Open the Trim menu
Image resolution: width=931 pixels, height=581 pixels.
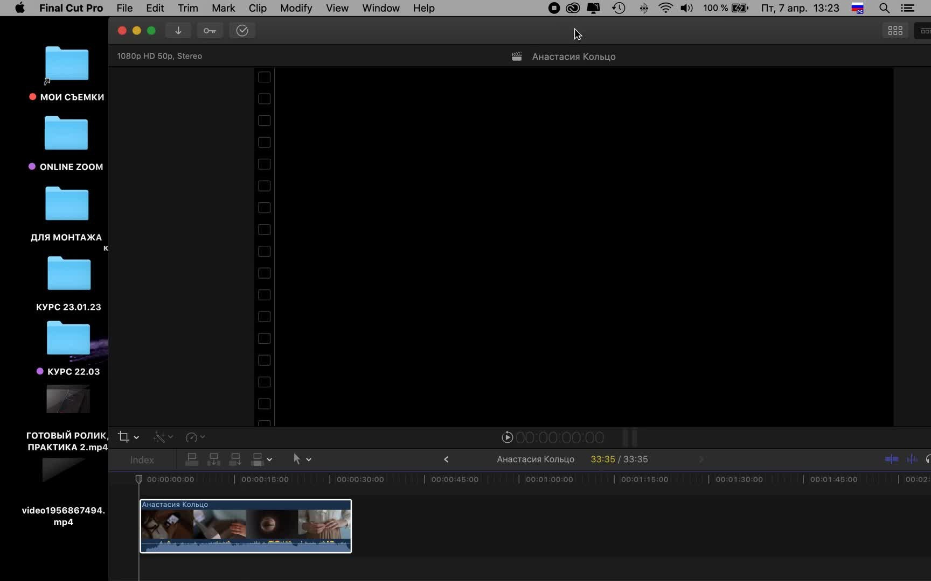tap(187, 8)
